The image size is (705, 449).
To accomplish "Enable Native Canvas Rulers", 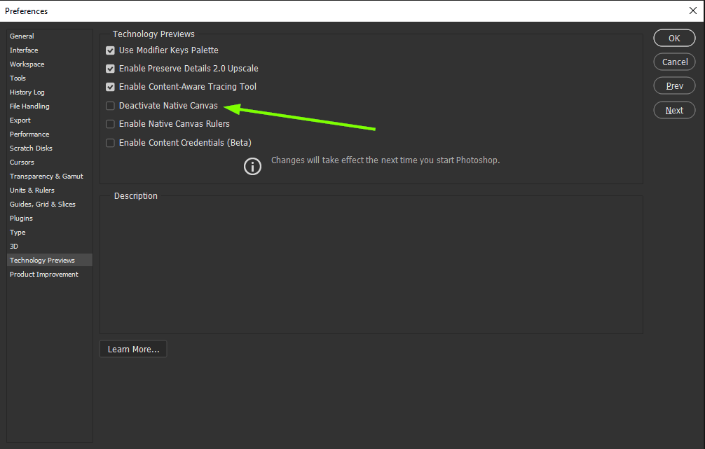I will (x=110, y=123).
